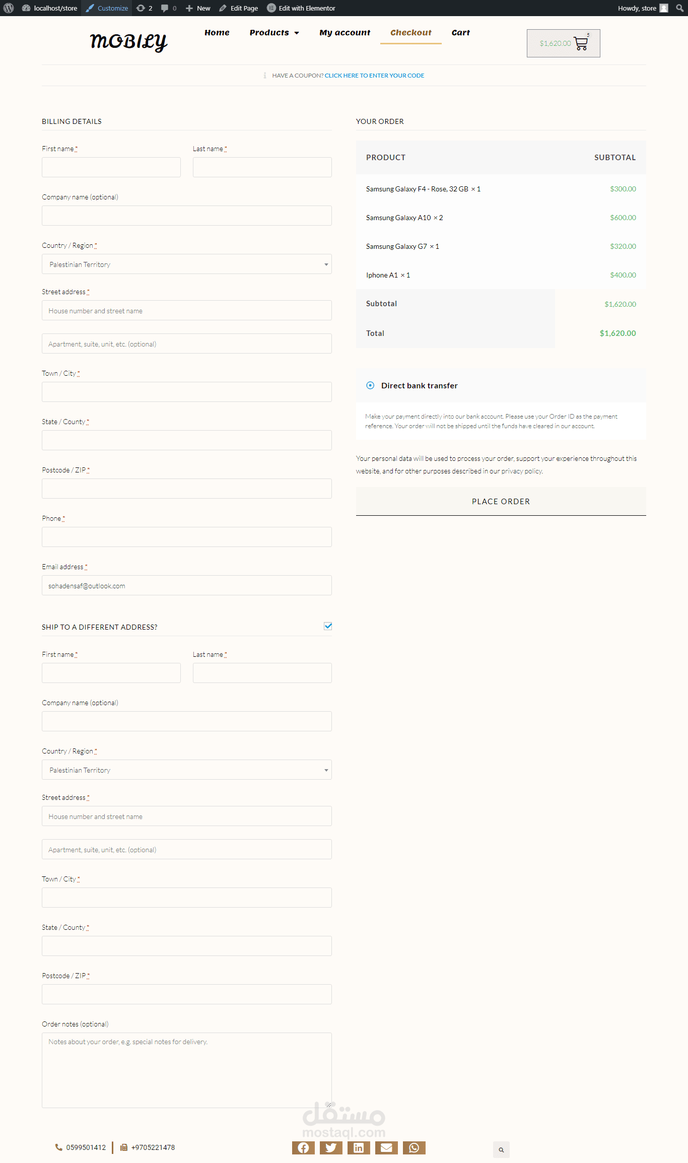Go to the Checkout tab
The width and height of the screenshot is (688, 1163).
coord(411,33)
